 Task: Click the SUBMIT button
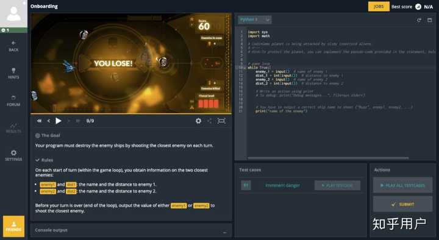pos(402,204)
